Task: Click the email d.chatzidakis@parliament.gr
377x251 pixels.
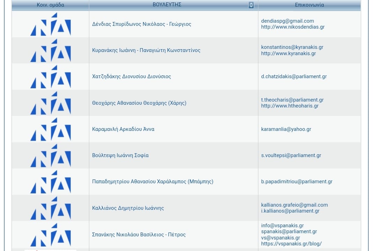Action: [x=294, y=76]
